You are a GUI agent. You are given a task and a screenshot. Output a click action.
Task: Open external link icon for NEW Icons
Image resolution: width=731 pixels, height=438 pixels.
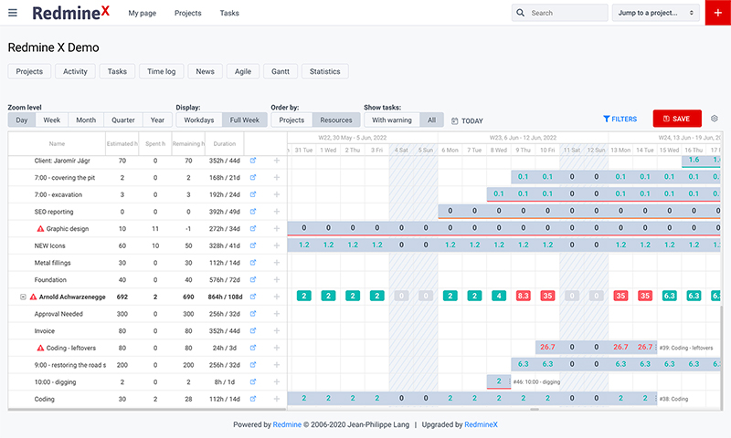[x=253, y=245]
